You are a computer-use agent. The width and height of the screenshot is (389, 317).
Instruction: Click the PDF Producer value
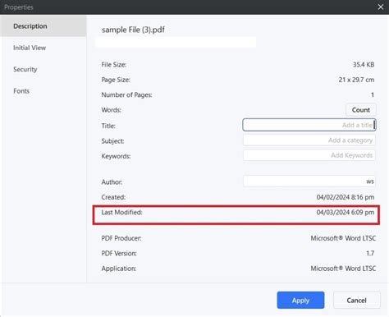coord(343,238)
